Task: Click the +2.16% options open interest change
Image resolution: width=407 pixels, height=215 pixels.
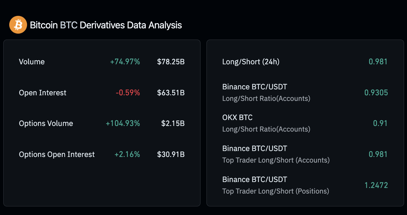Action: click(127, 154)
